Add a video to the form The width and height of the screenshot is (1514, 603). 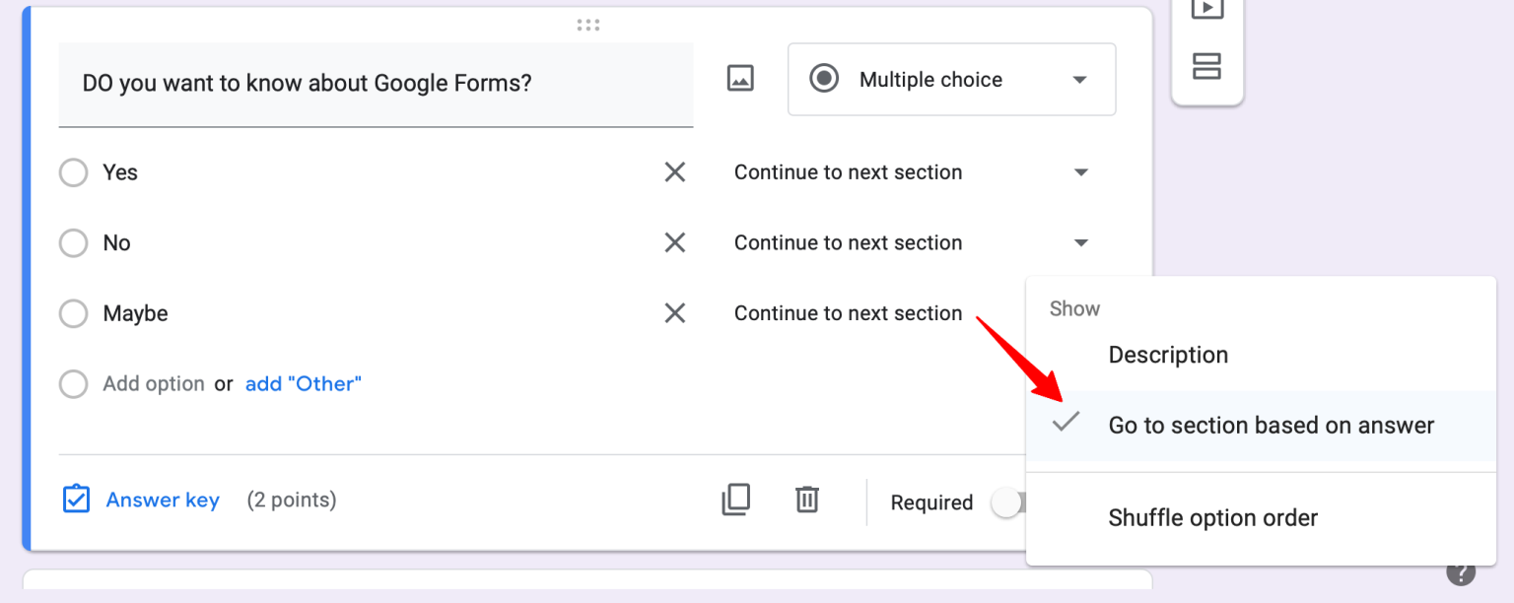click(x=1207, y=10)
